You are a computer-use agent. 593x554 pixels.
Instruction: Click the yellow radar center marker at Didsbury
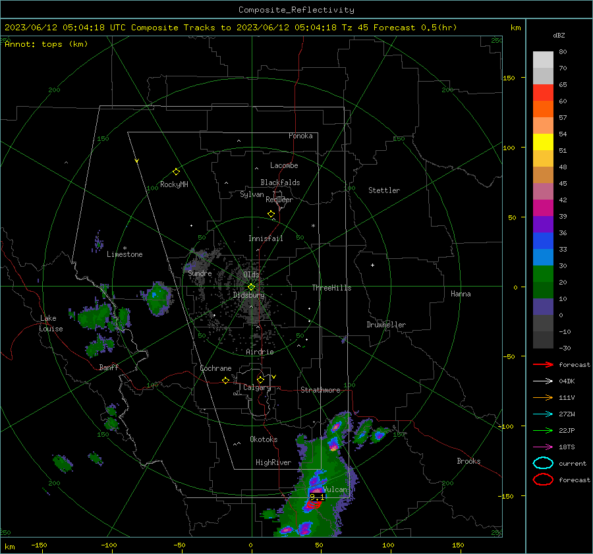point(251,287)
